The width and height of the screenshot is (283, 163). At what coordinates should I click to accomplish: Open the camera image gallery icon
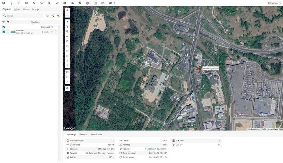(103, 3)
